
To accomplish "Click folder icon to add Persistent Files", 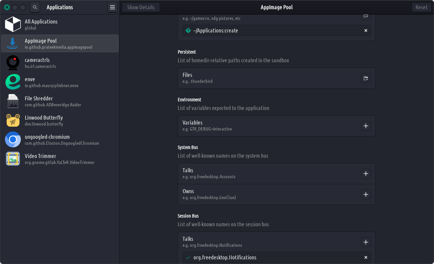I will (366, 78).
